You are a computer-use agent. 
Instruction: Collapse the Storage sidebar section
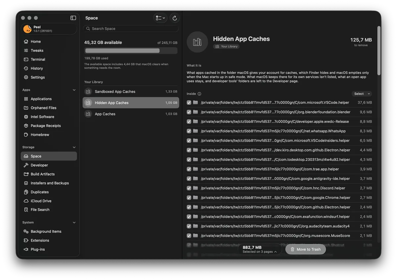[x=74, y=147]
